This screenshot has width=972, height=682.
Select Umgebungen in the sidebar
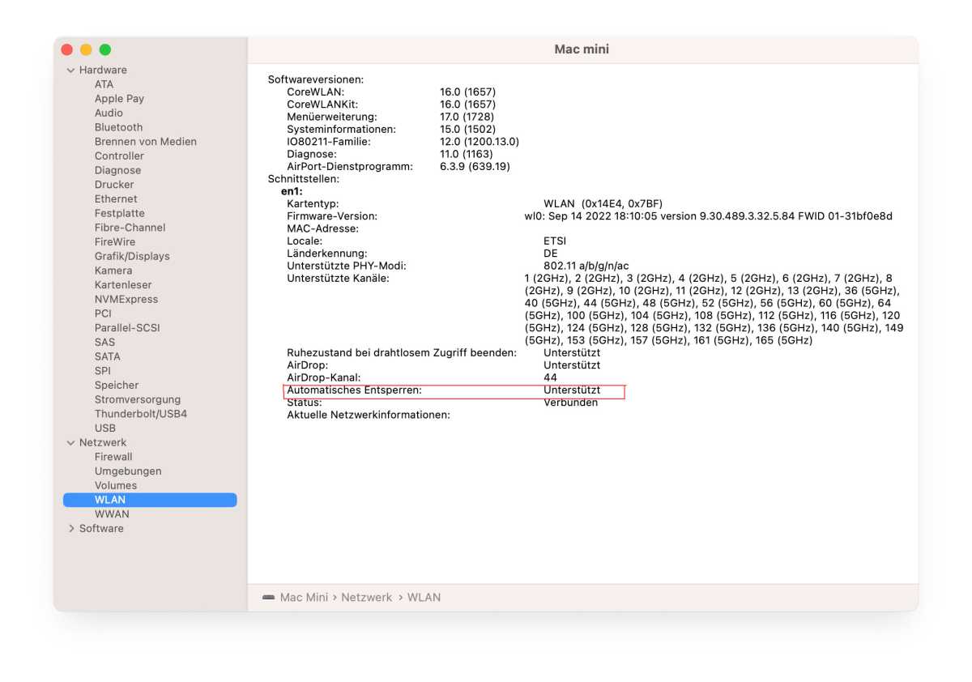click(127, 471)
